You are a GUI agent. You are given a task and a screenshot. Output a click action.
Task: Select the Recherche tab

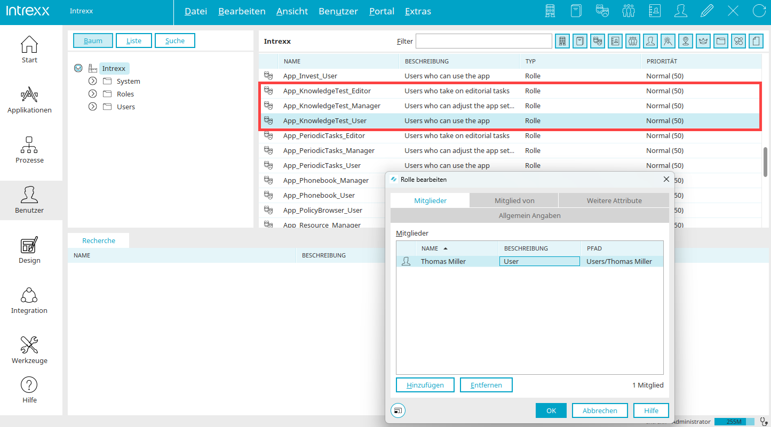[99, 240]
